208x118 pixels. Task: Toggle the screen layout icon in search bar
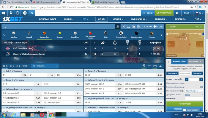[129, 27]
